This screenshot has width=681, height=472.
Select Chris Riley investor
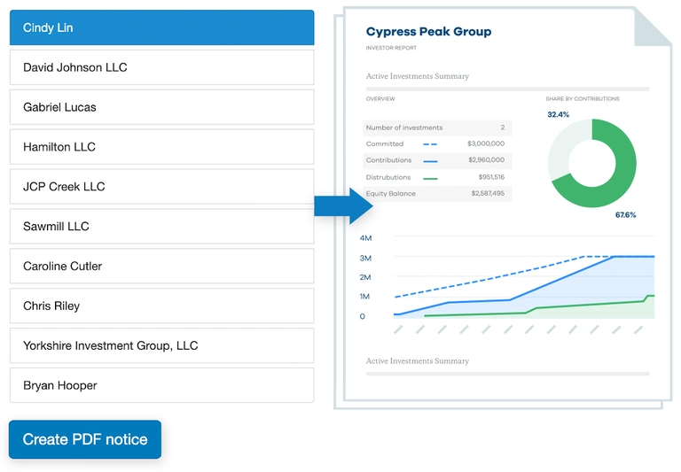(x=161, y=306)
